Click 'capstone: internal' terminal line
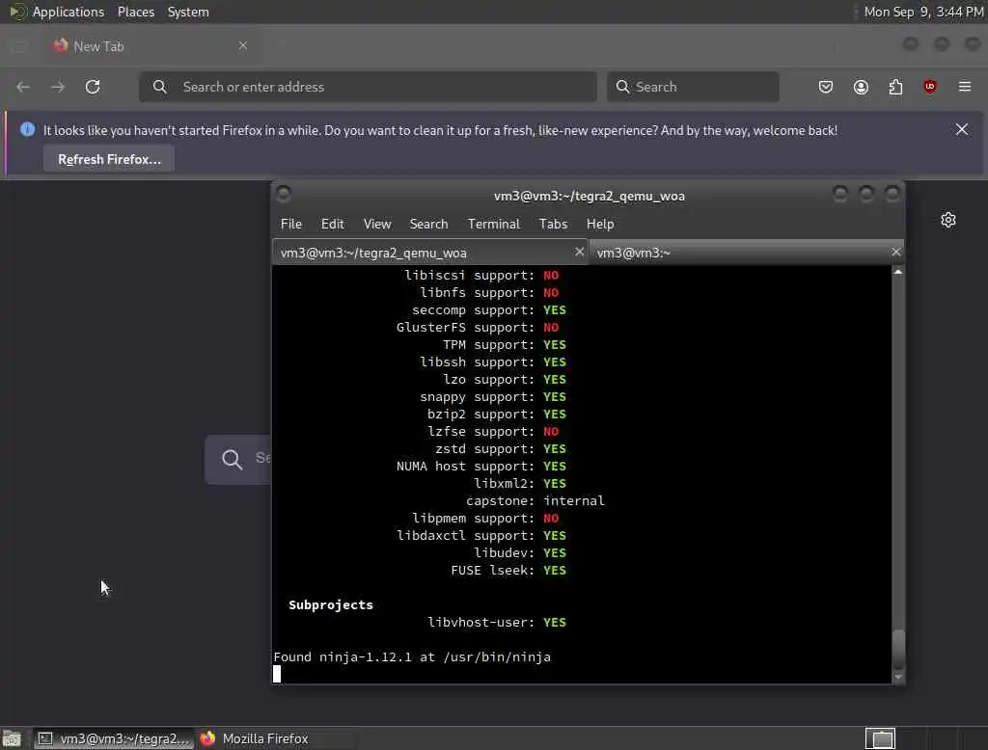 [535, 501]
